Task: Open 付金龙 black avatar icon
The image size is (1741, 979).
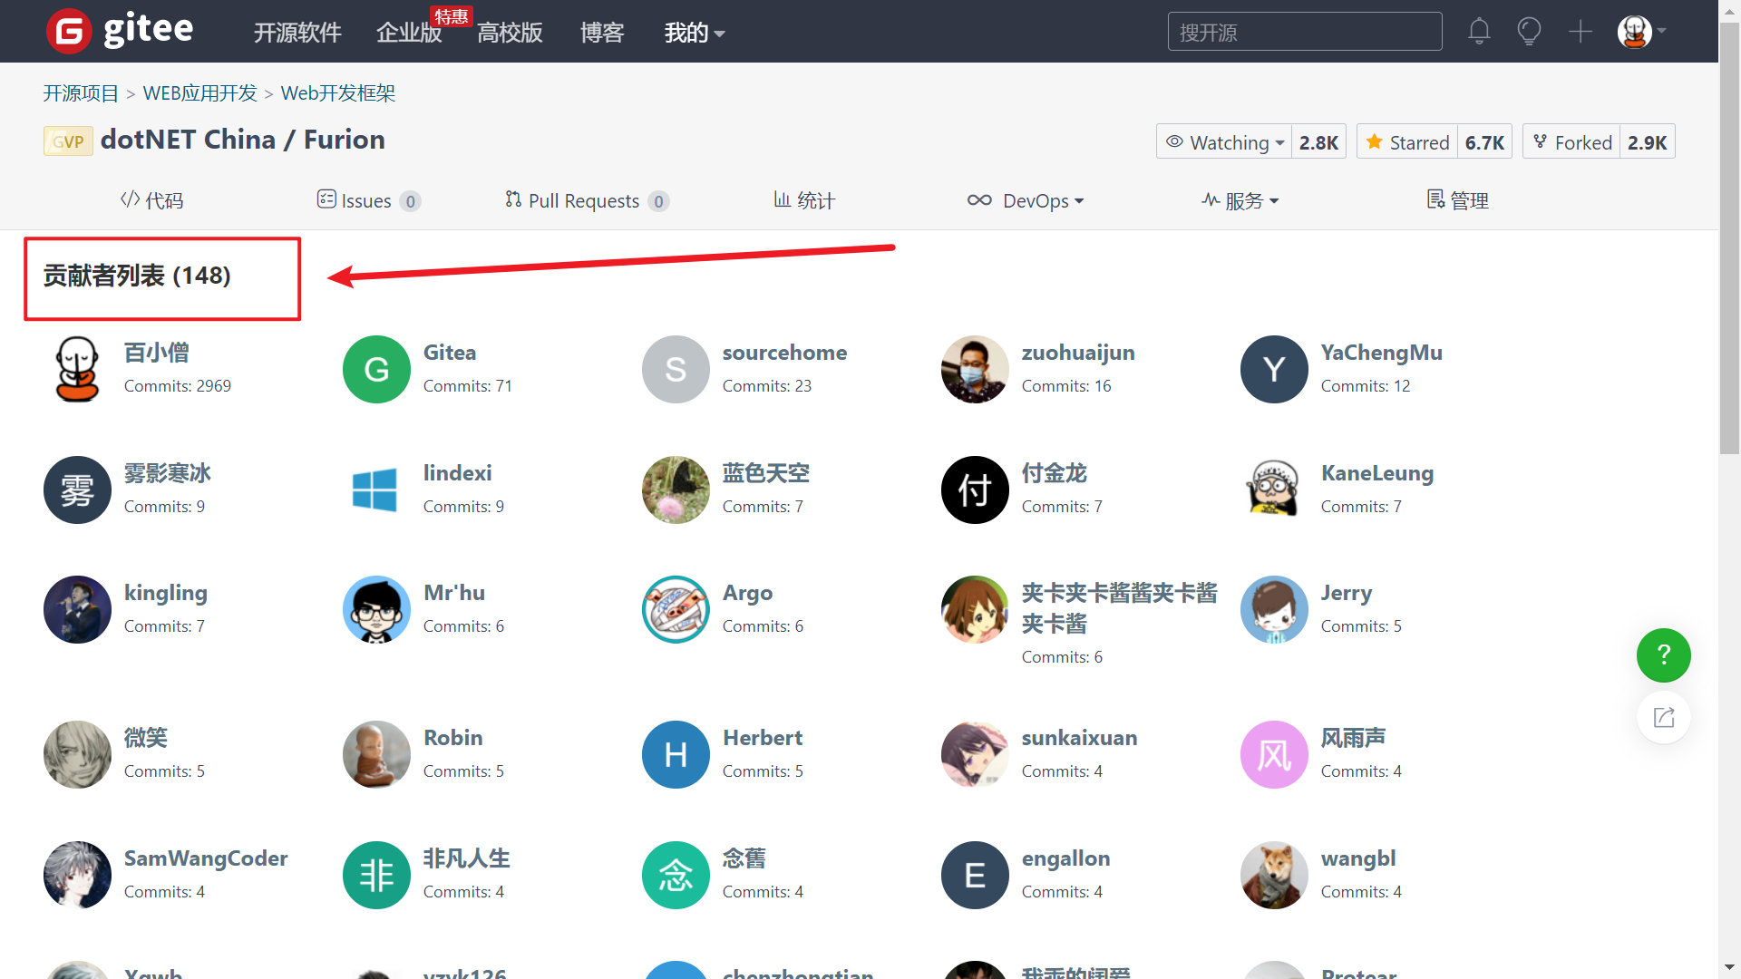Action: coord(975,489)
